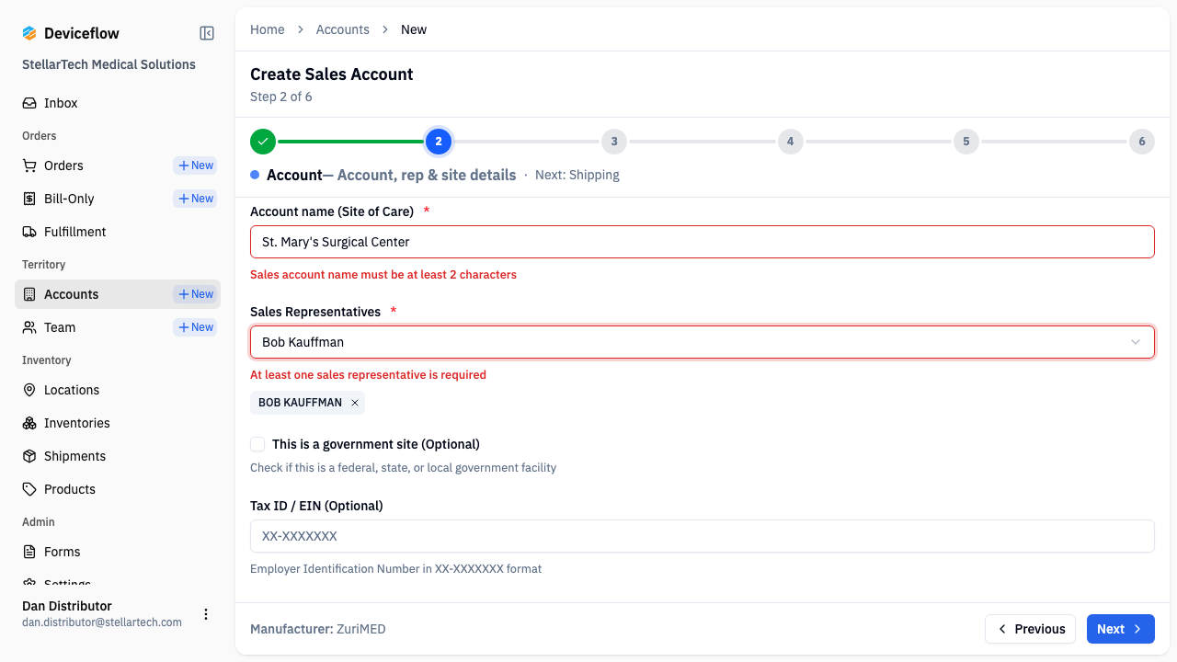1177x662 pixels.
Task: Click Manufacturer: ZuriMED text
Action: [318, 629]
